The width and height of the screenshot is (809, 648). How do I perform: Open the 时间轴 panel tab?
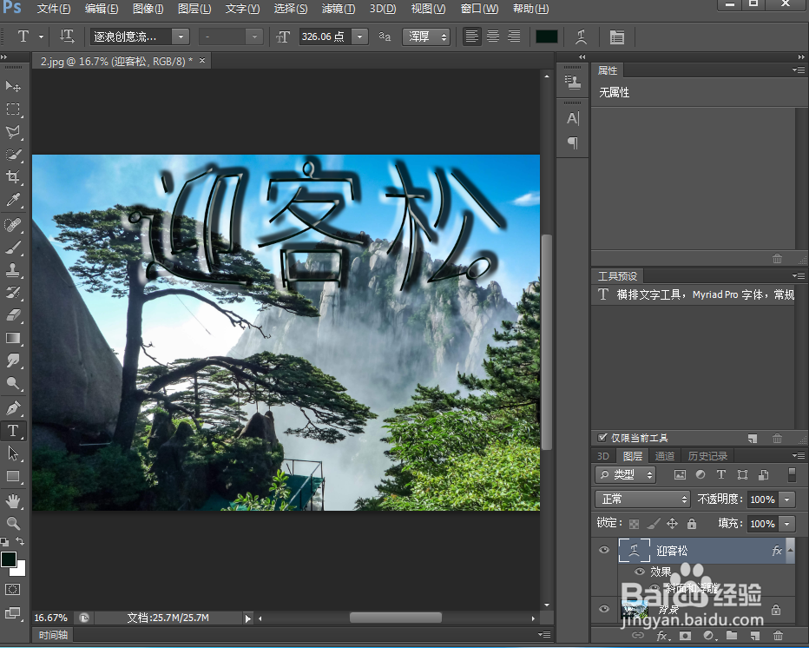(x=53, y=635)
